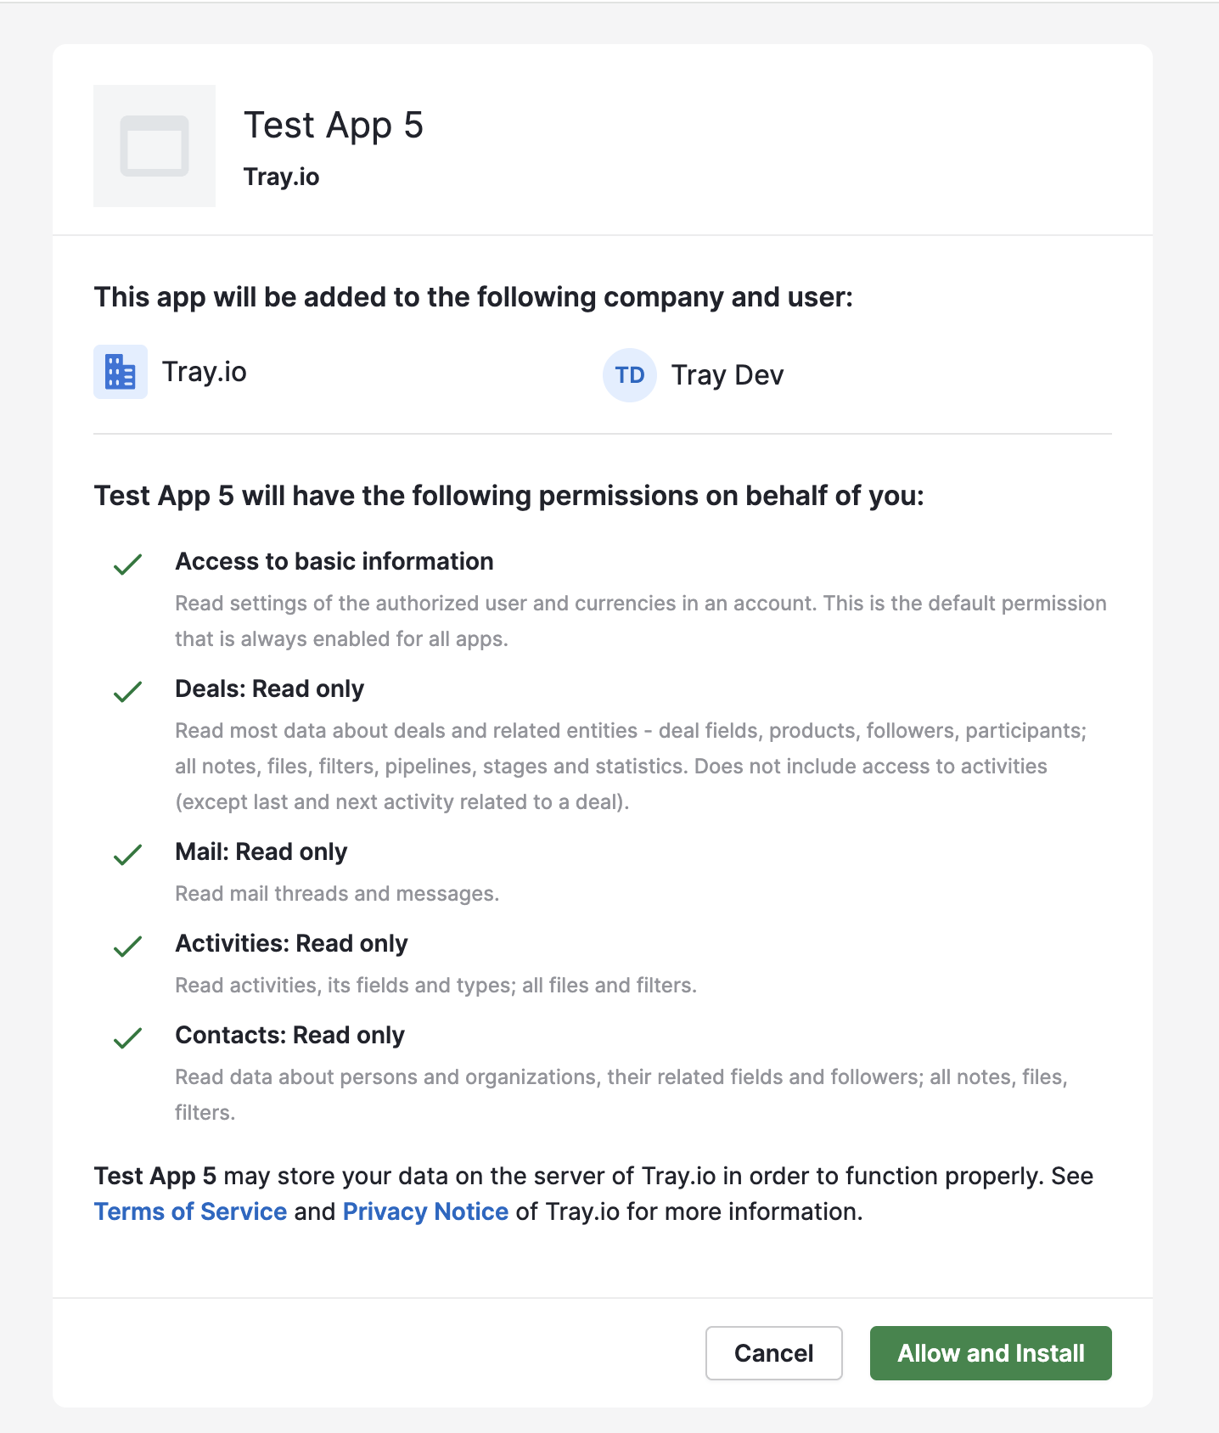1219x1433 pixels.
Task: Click the Cancel button
Action: point(772,1352)
